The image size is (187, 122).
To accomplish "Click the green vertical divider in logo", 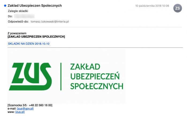I will click(61, 77).
